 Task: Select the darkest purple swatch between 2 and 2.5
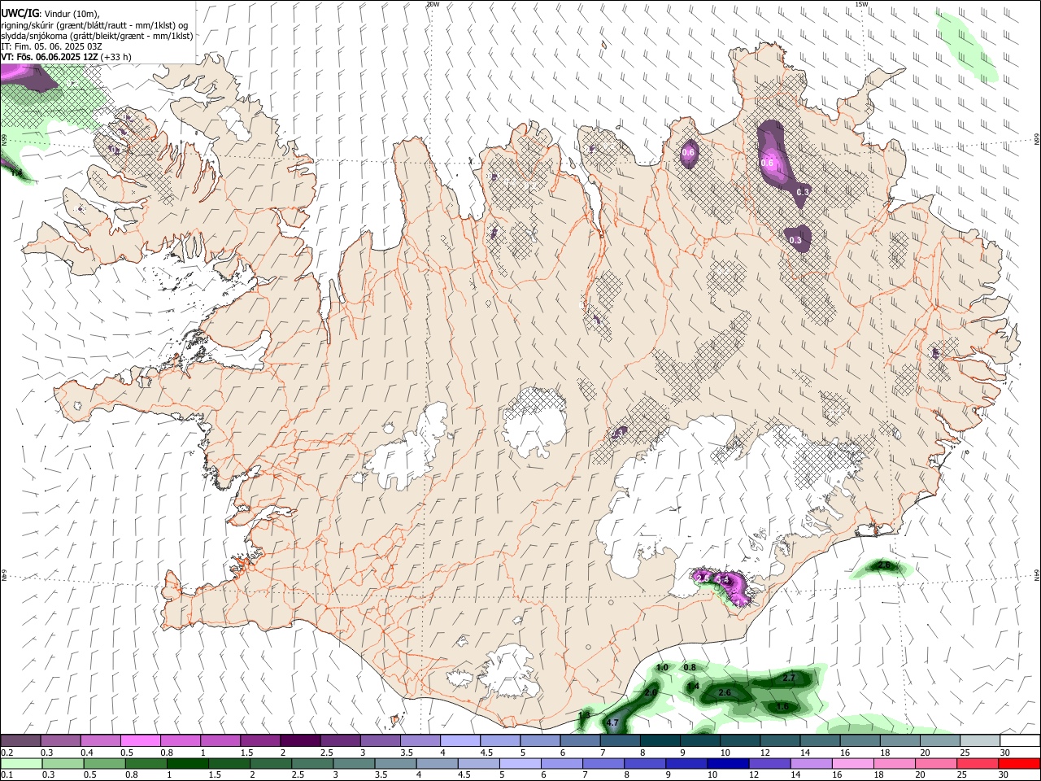300,740
